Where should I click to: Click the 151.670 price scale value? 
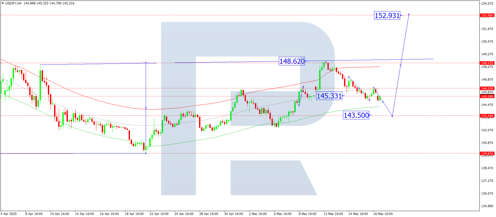487,29
